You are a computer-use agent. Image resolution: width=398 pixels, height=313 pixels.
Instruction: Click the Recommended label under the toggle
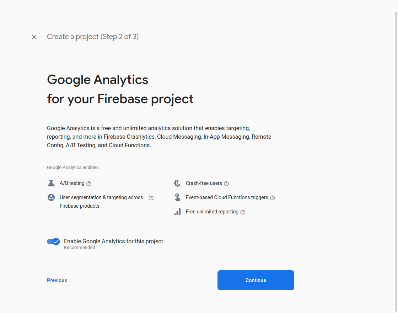(79, 247)
